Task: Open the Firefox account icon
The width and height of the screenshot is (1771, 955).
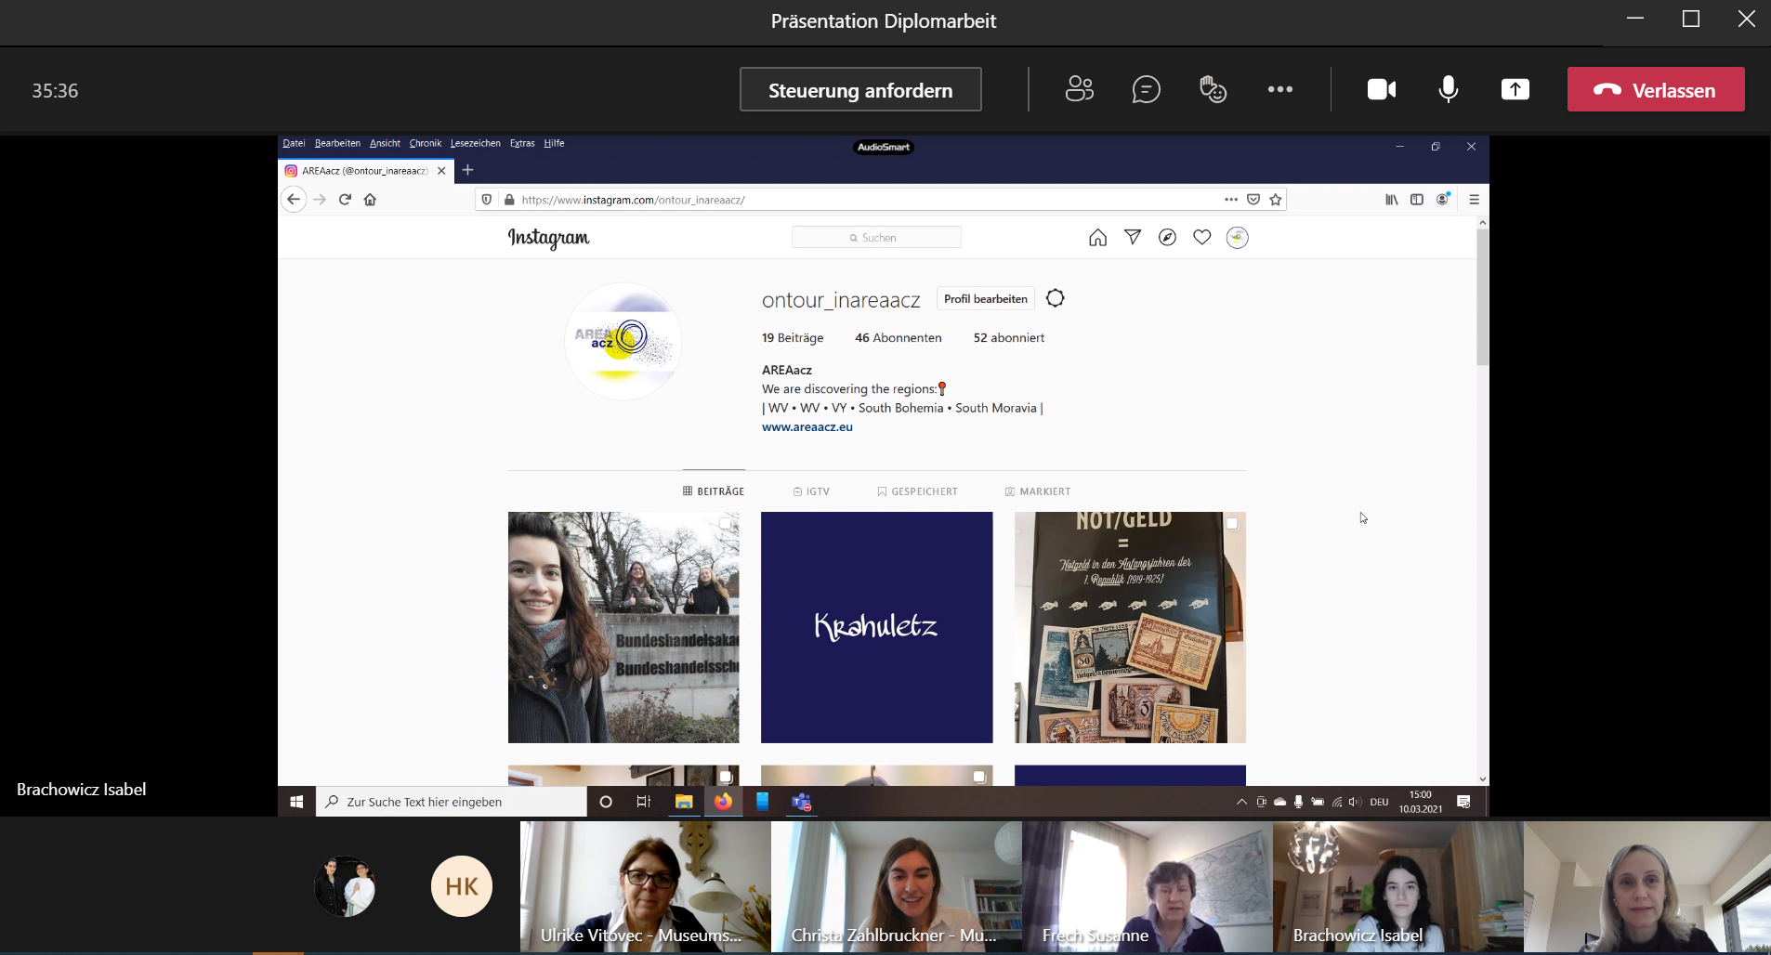Action: (x=1443, y=200)
